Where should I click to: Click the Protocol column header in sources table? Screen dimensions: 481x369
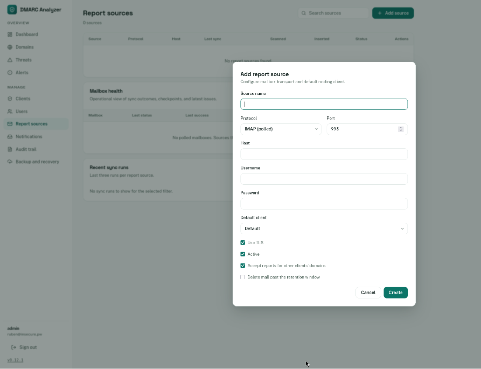tap(136, 39)
